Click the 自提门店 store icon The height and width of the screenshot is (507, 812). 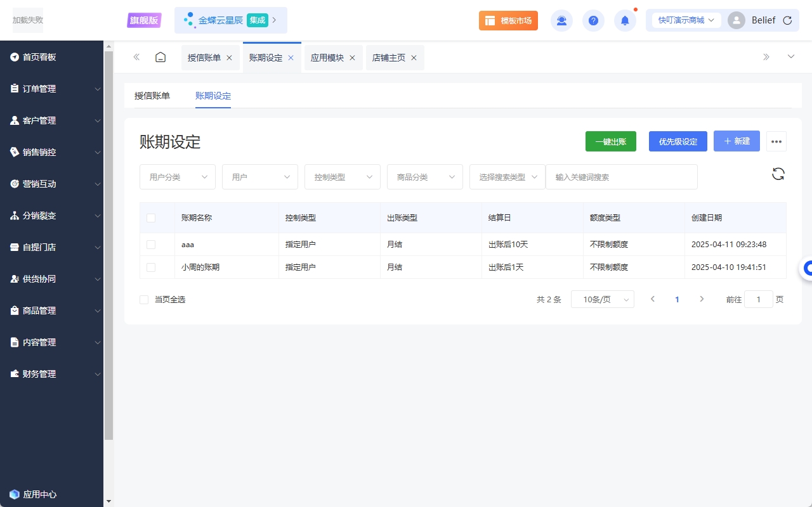coord(15,247)
